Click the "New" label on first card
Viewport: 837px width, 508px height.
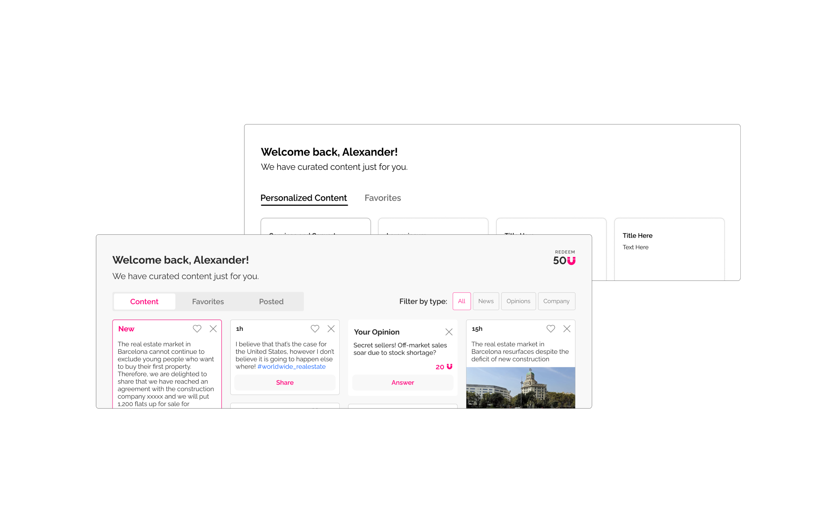[126, 329]
